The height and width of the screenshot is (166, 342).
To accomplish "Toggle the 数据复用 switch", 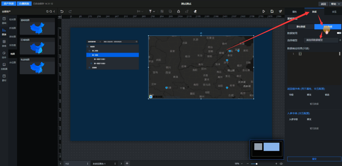I will pyautogui.click(x=339, y=33).
